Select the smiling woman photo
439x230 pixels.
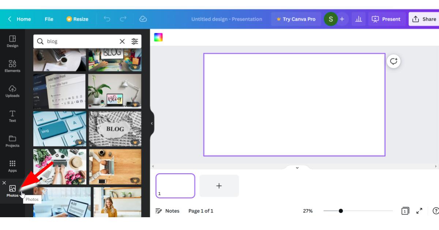(x=117, y=202)
